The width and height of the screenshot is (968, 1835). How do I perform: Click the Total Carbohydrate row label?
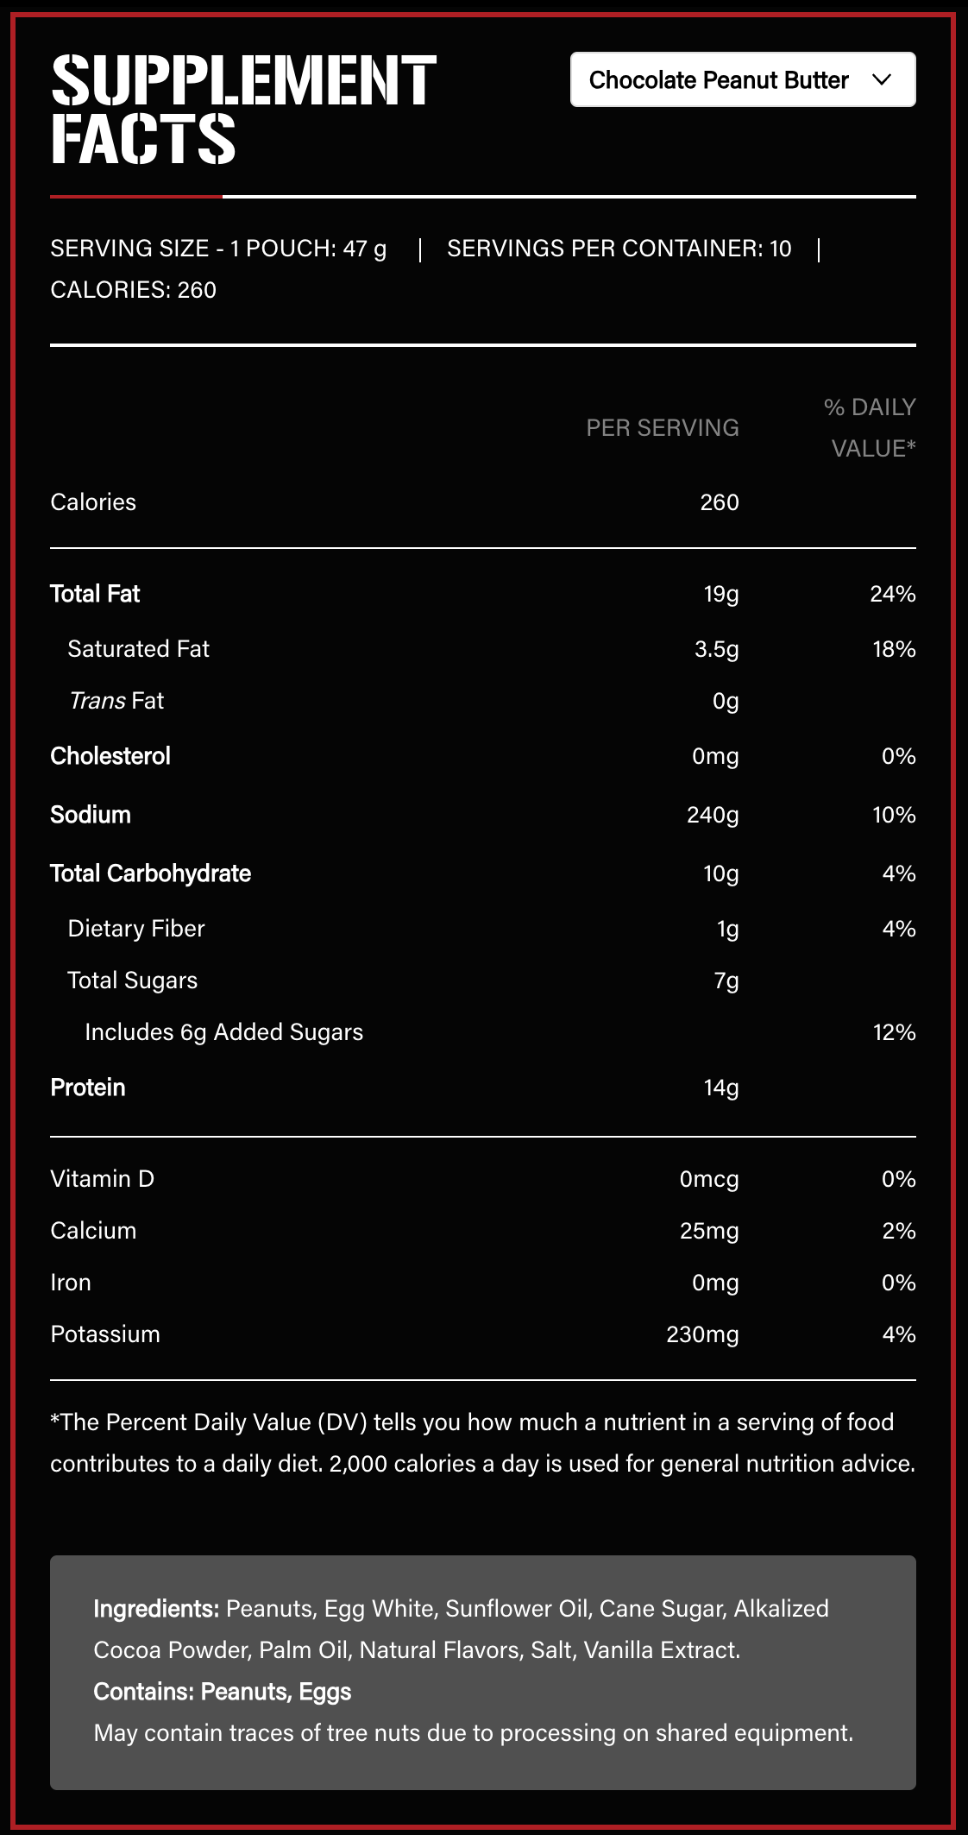(150, 873)
